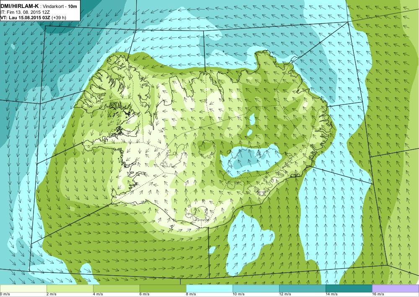Viewport: 419px width, 297px height.
Task: Click the "0 m/s" legend label
Action: point(5,294)
